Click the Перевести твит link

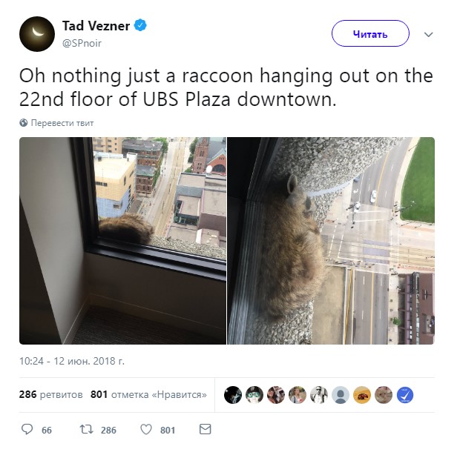coord(62,123)
